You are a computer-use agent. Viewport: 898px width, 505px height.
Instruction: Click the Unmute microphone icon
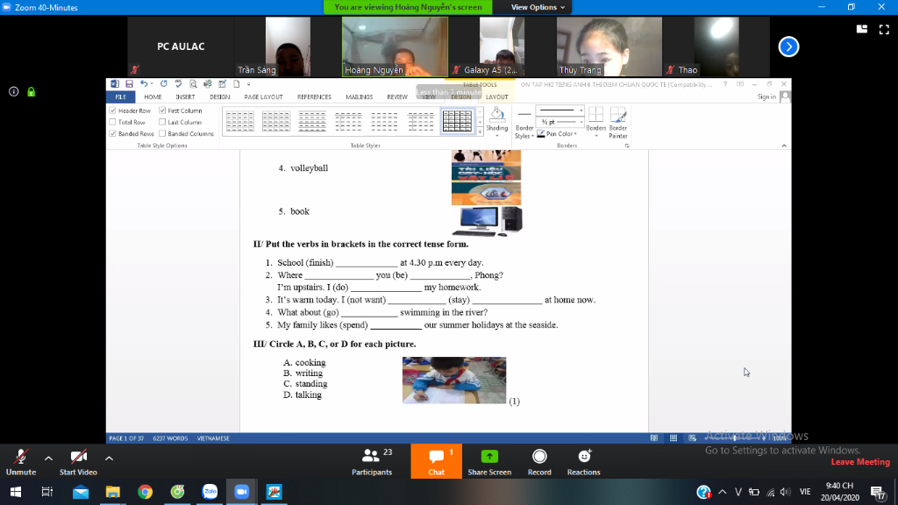pyautogui.click(x=21, y=457)
